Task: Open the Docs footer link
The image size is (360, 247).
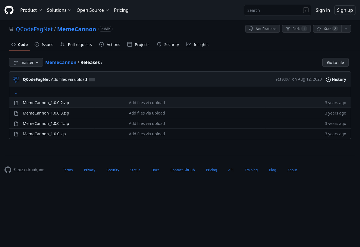Action: (155, 170)
